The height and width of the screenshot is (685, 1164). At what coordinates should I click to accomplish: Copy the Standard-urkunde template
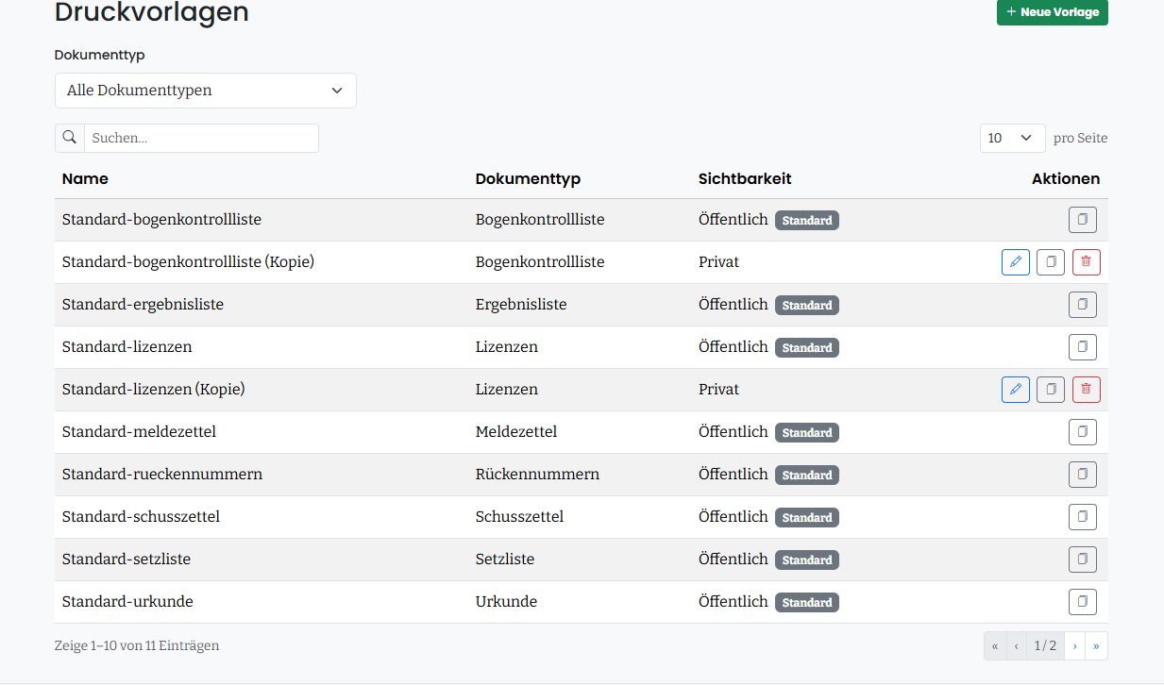click(x=1083, y=602)
